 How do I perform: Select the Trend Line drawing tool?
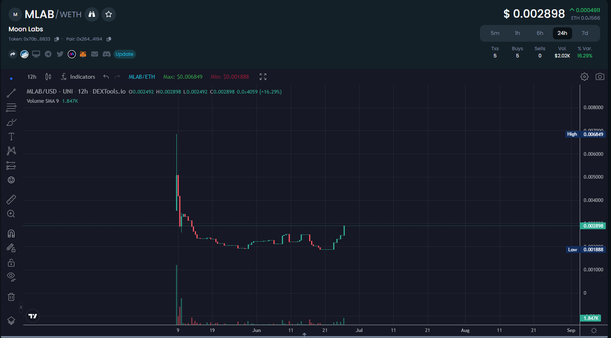click(11, 93)
